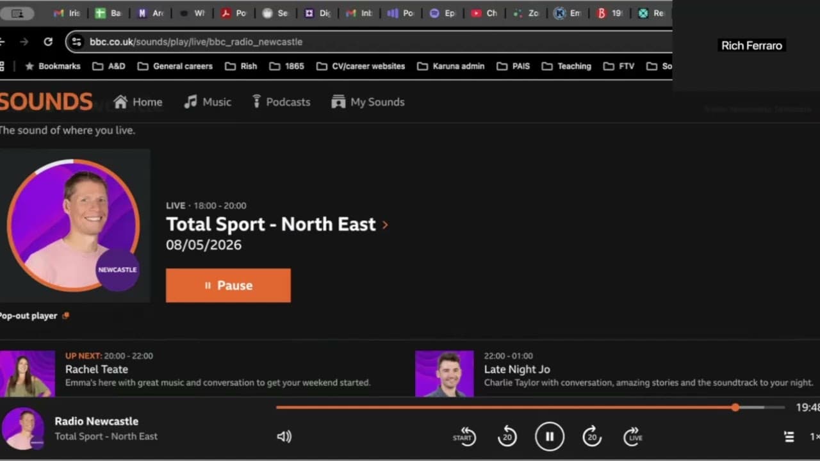The height and width of the screenshot is (461, 820).
Task: Switch to the YouTube Ch tab
Action: click(x=483, y=13)
